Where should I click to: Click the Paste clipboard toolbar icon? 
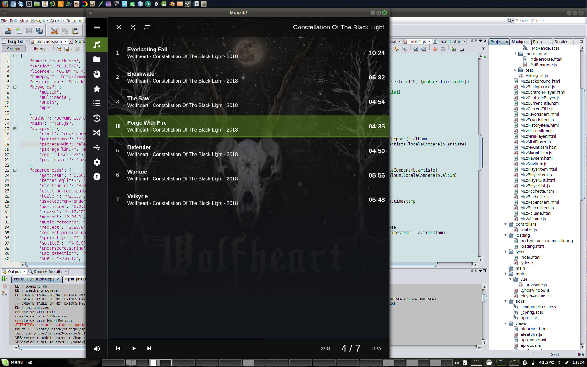coord(76,31)
